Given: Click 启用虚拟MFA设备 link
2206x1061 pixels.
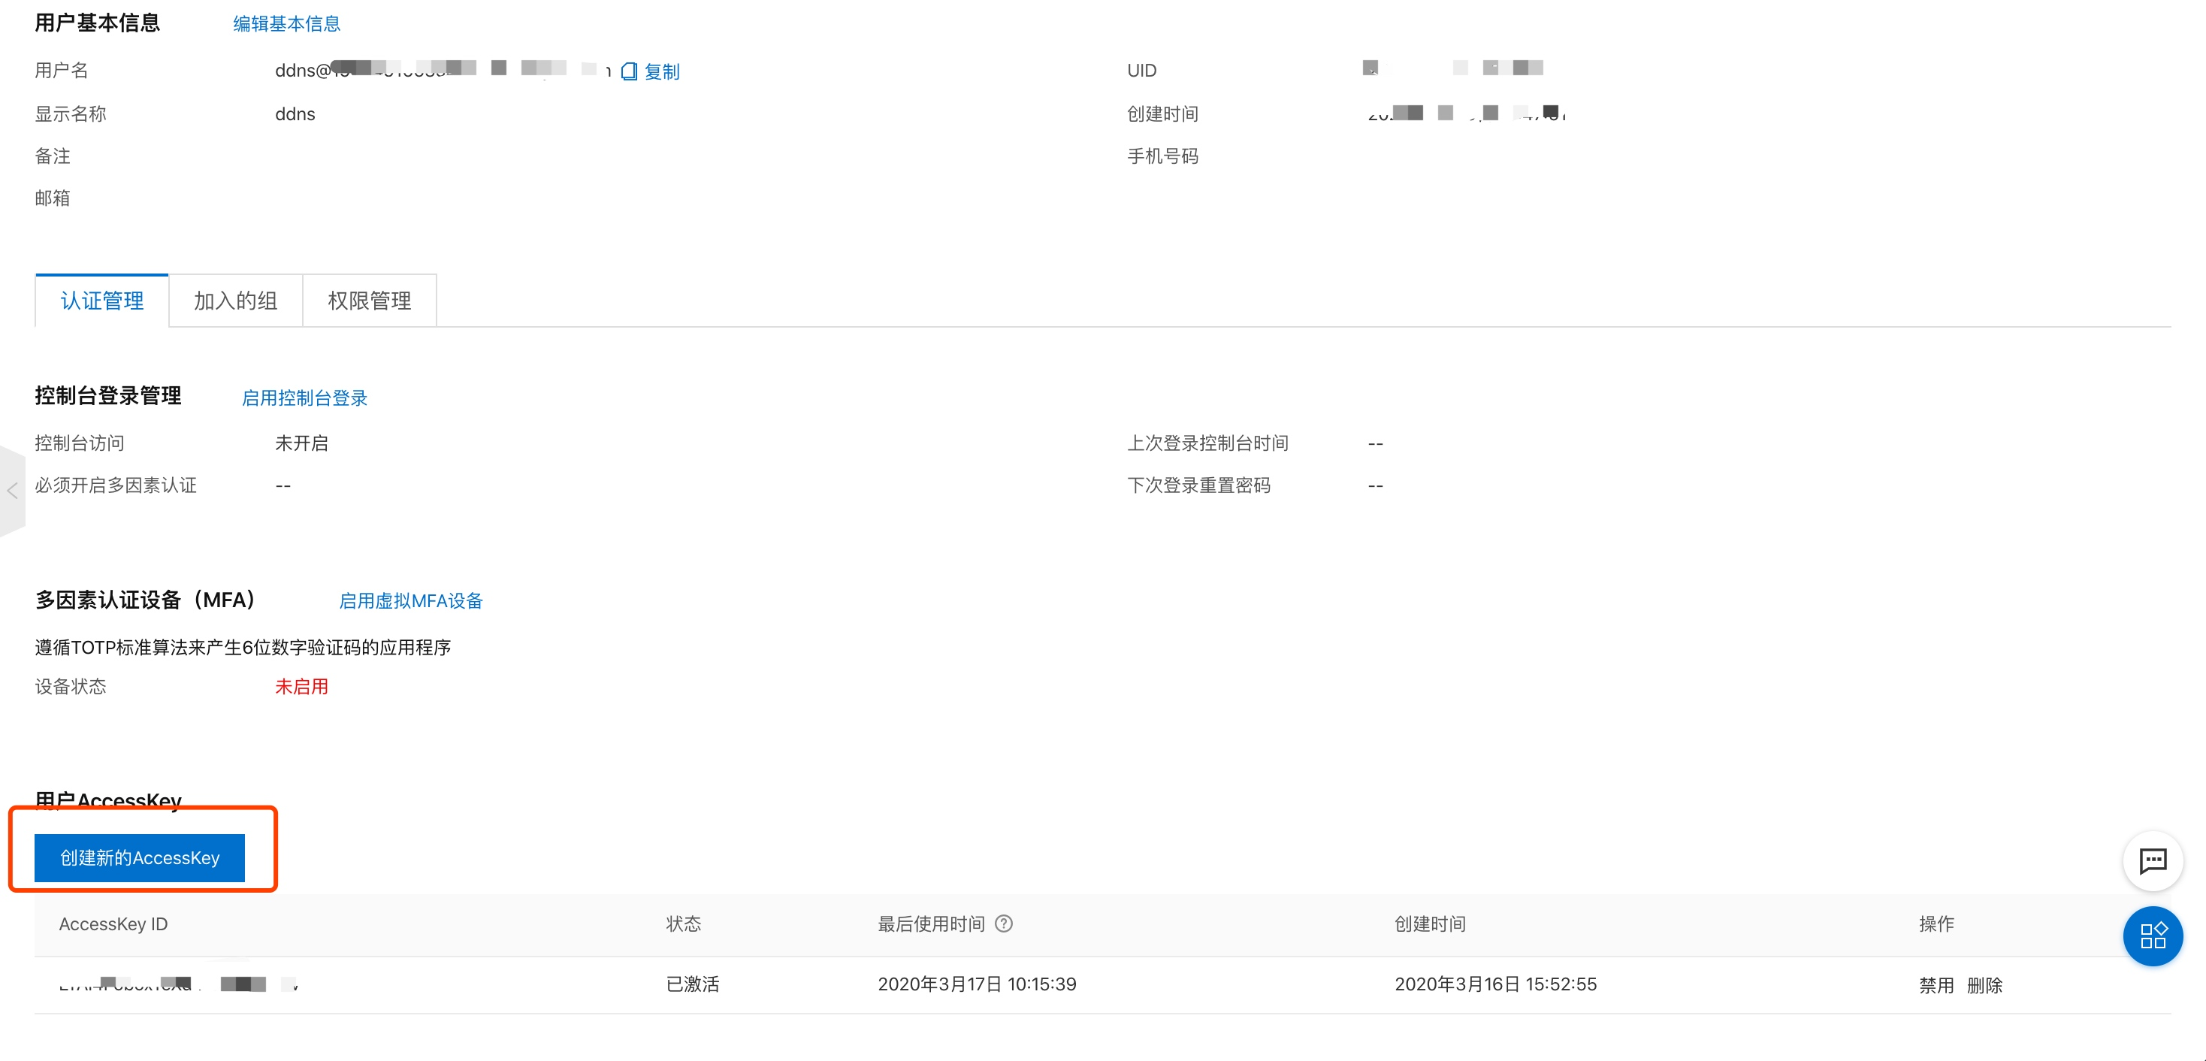Looking at the screenshot, I should (x=410, y=600).
